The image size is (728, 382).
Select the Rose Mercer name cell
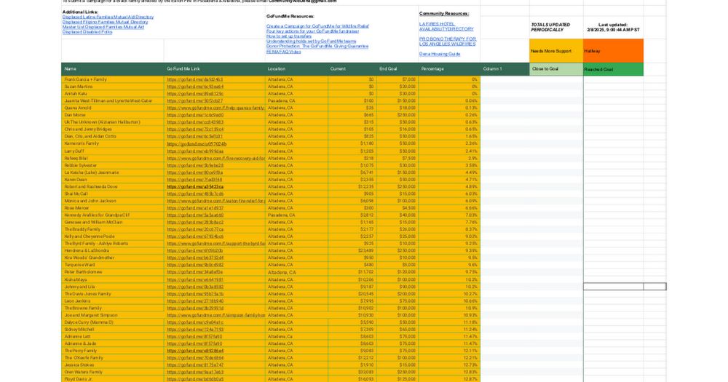112,208
